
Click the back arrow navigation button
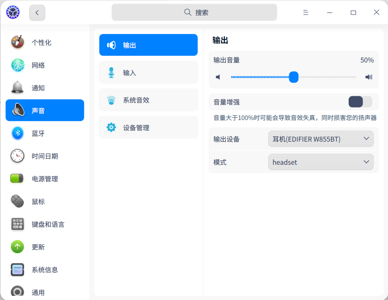pos(37,12)
